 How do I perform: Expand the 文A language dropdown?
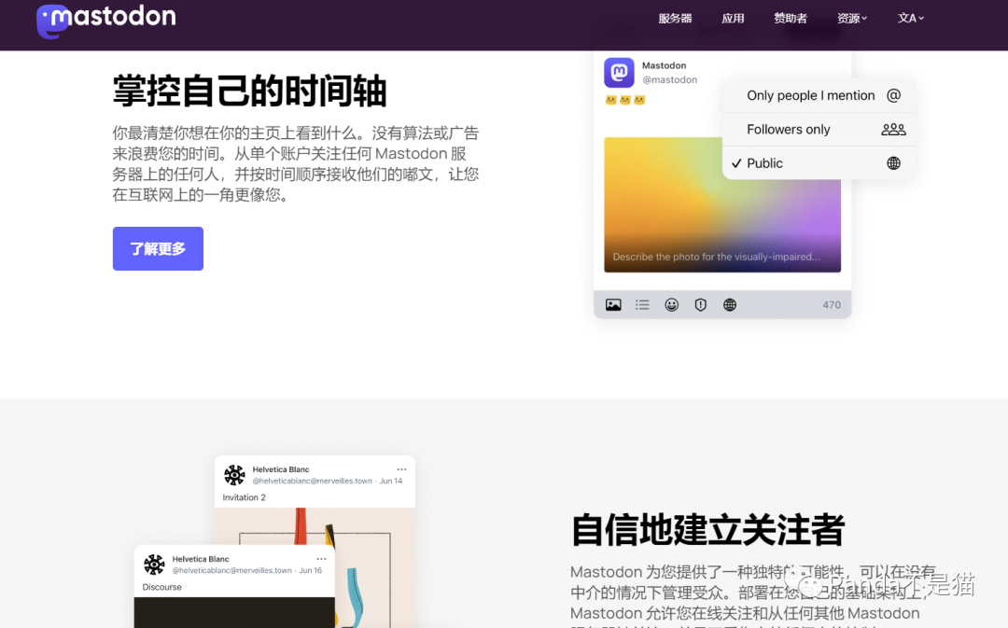(910, 18)
